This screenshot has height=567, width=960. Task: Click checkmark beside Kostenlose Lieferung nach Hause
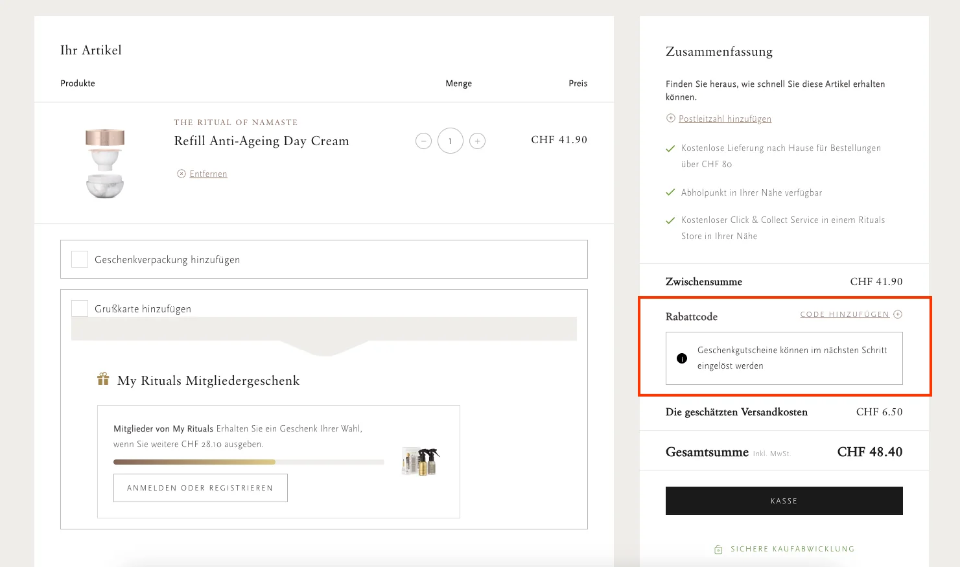coord(671,149)
